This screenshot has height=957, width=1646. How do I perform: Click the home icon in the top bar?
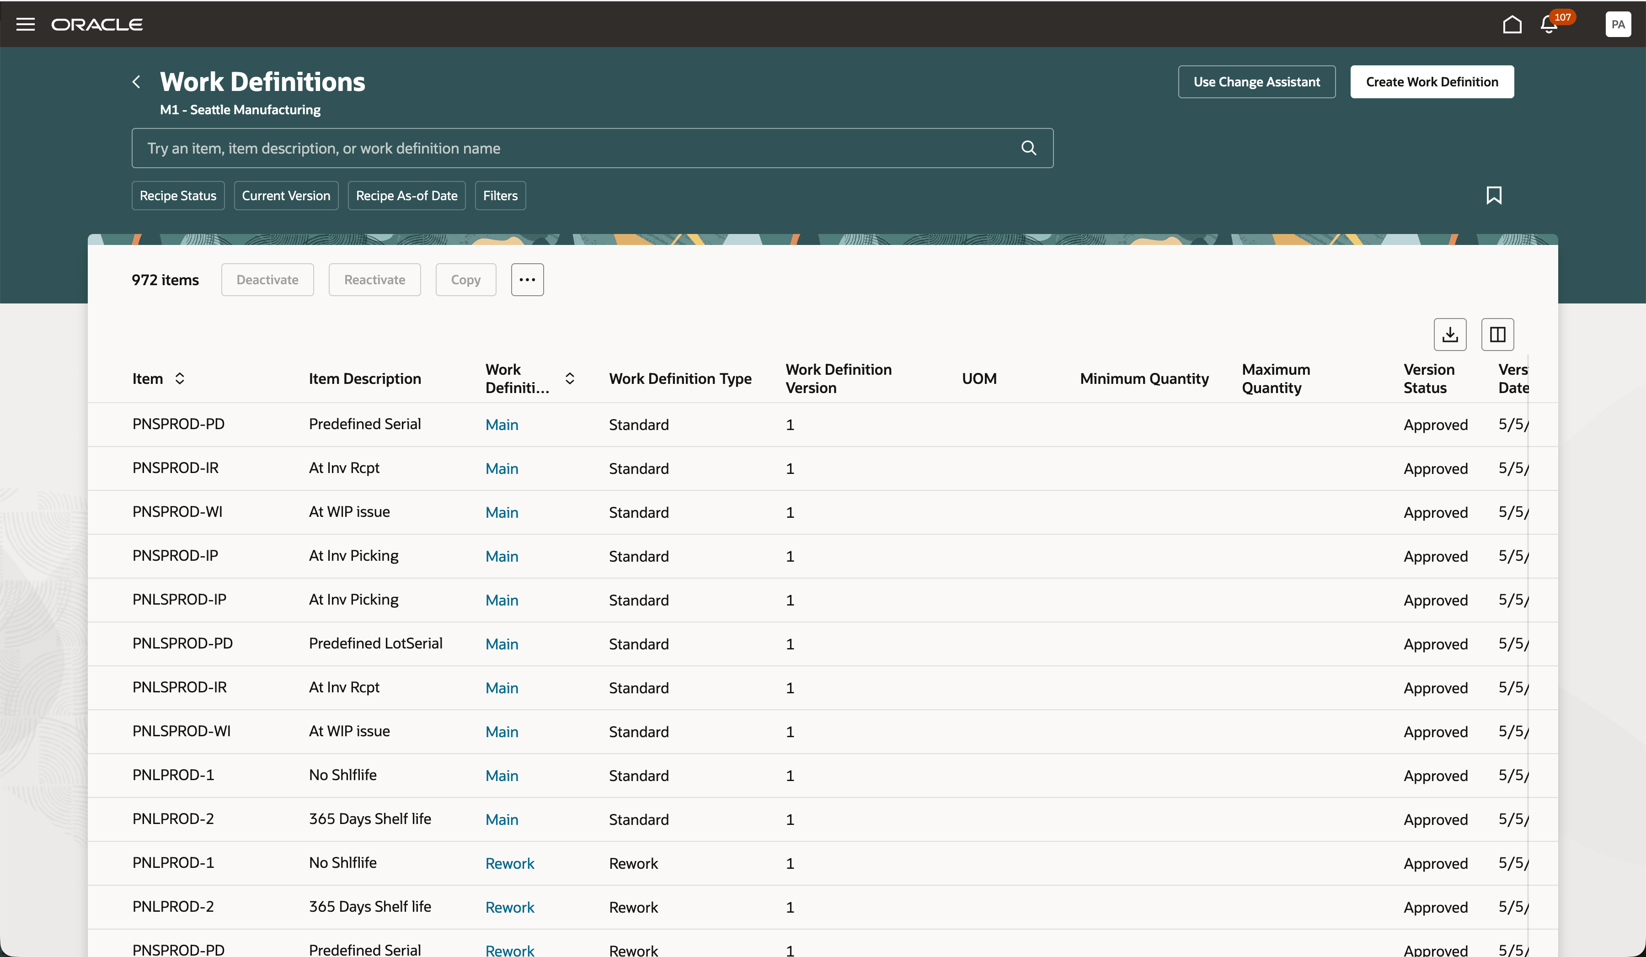1512,24
